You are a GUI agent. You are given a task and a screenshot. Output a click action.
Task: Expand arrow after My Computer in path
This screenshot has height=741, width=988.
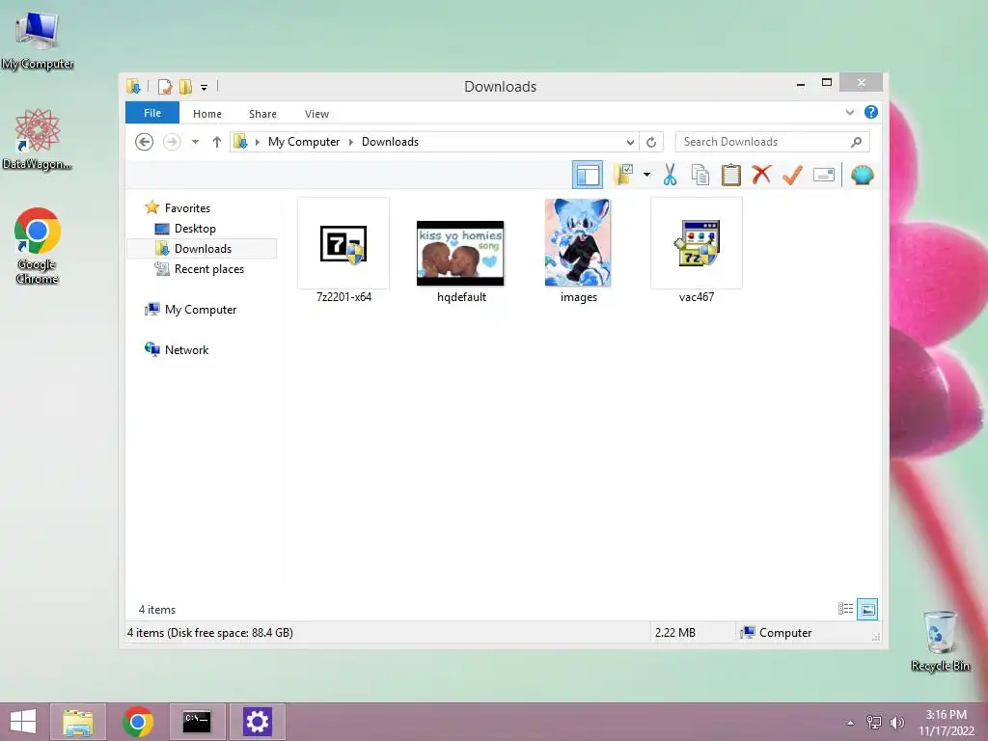coord(351,142)
